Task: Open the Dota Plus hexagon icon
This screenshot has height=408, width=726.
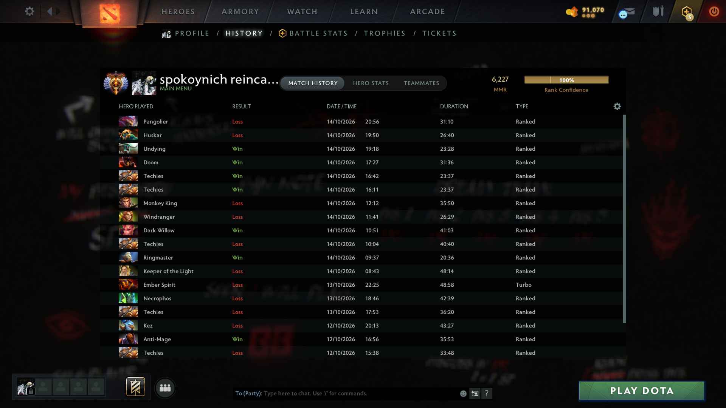Action: [687, 12]
